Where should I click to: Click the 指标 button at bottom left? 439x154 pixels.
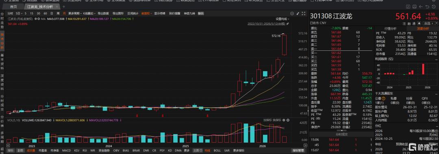pos(11,151)
